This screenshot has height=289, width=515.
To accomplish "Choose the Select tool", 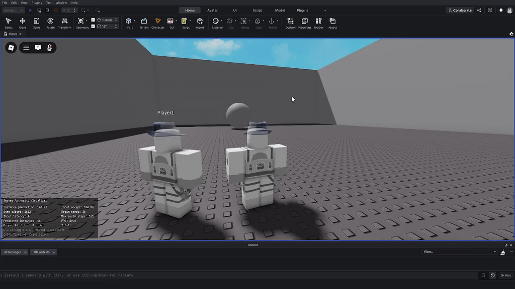I will (x=9, y=23).
